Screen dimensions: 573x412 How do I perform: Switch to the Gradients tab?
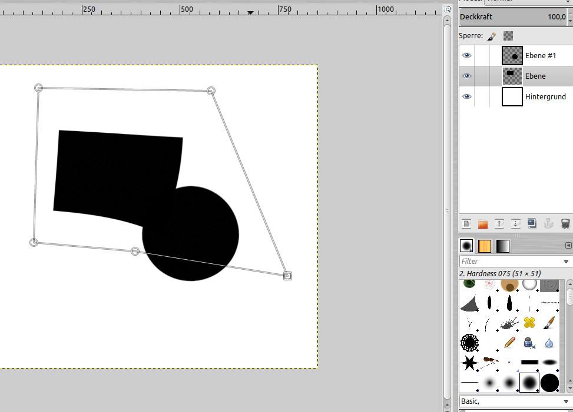tap(503, 246)
